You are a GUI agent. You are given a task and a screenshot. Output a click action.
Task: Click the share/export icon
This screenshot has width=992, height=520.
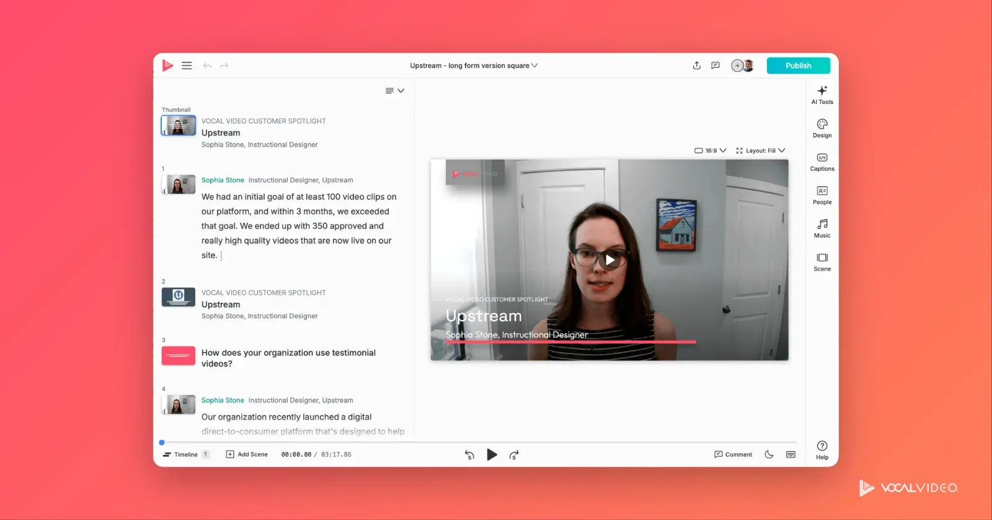click(x=697, y=66)
